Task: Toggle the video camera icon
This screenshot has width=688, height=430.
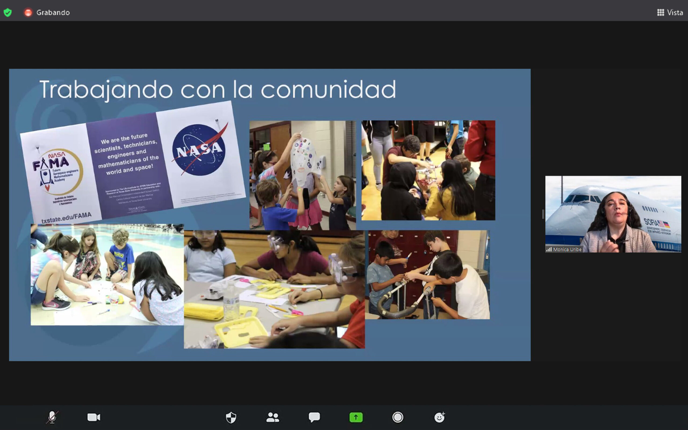Action: tap(94, 417)
